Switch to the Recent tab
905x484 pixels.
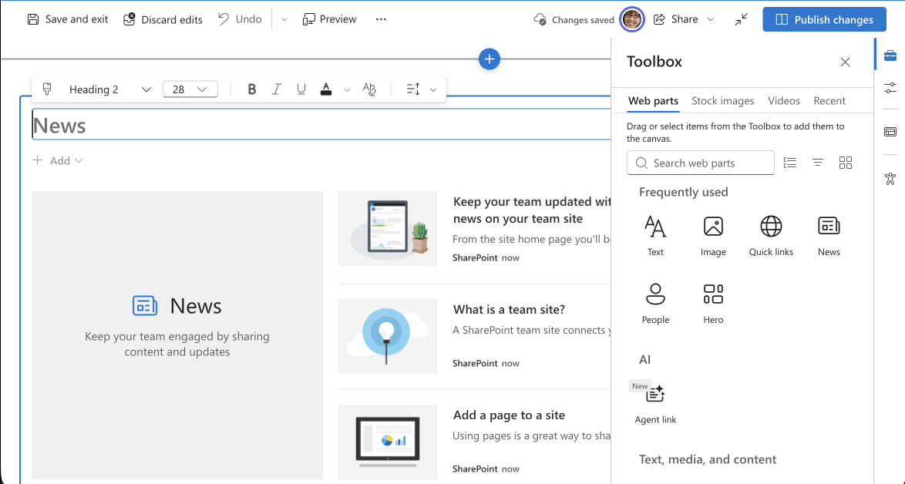[x=829, y=100]
